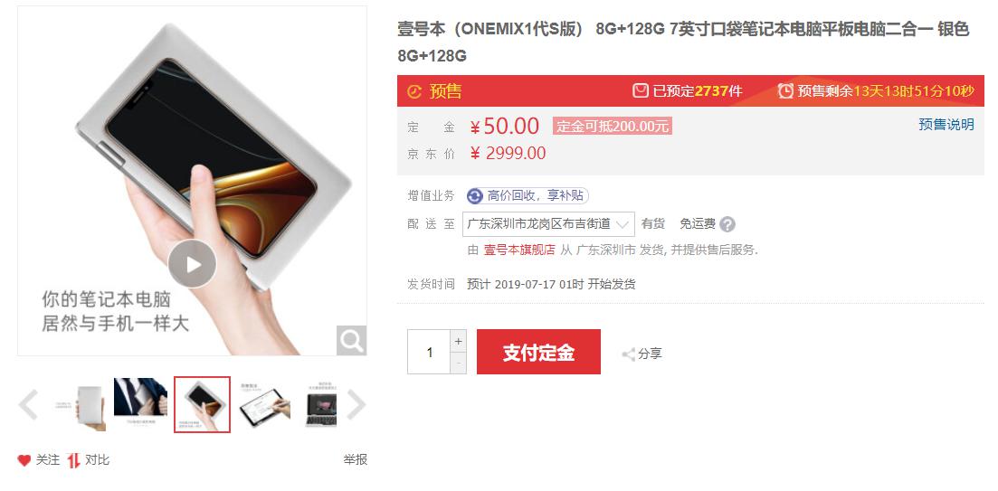998x491 pixels.
Task: Click the heart 关注 icon
Action: point(24,460)
